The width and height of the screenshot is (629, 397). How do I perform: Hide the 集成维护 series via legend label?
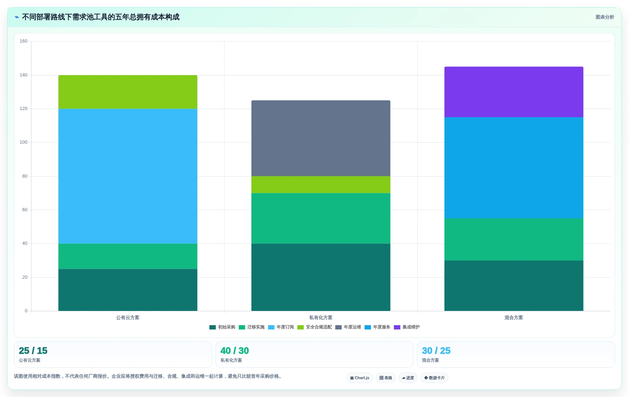pos(411,327)
